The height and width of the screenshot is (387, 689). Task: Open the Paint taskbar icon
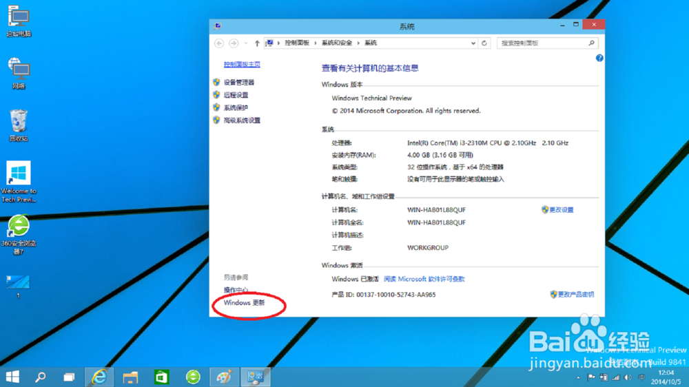coord(224,377)
